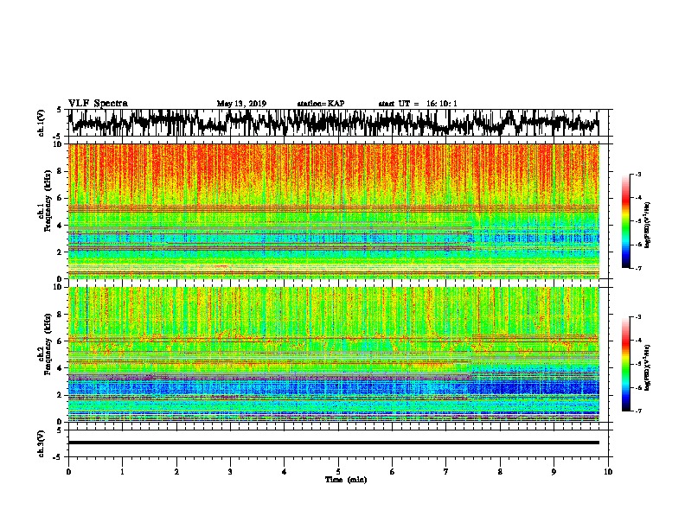
Task: Click inside the ch.1 voltage waveform trace
Action: click(333, 123)
